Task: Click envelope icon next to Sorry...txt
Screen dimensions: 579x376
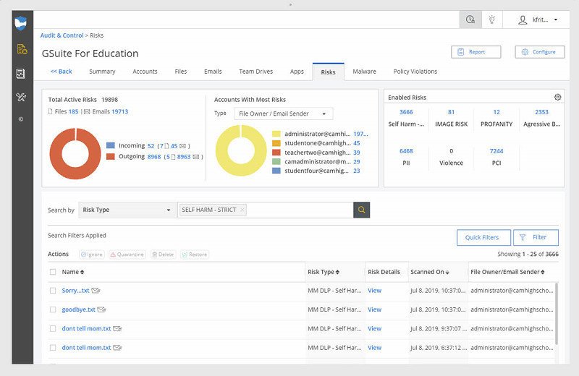Action: point(96,291)
